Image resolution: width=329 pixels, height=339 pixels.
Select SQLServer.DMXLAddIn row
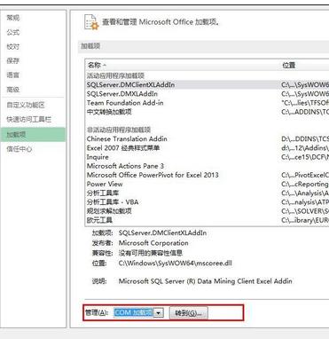[207, 94]
